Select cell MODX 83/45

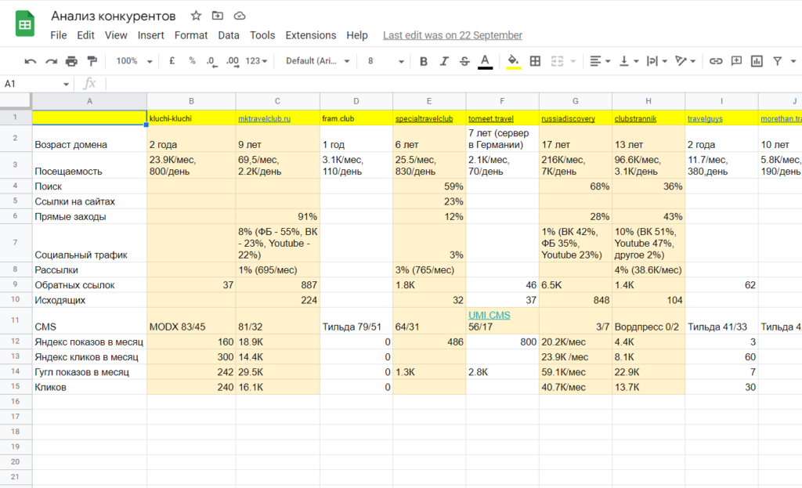point(191,320)
